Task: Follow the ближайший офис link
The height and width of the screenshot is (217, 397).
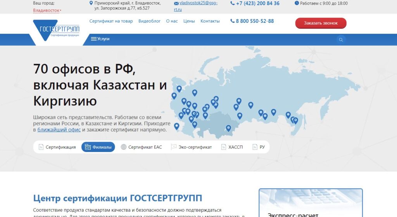Action: click(59, 130)
